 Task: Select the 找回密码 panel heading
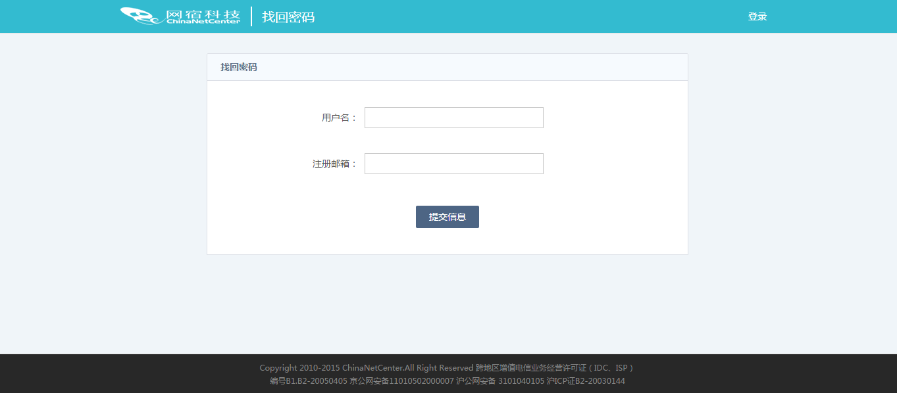240,67
